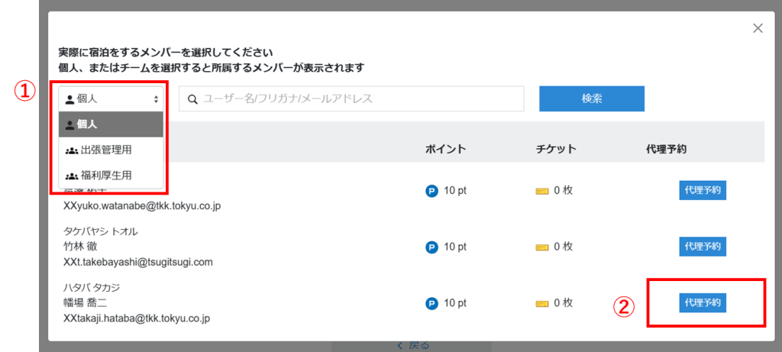Click the 戻る link below the dialog
This screenshot has height=352, width=782.
(x=412, y=346)
